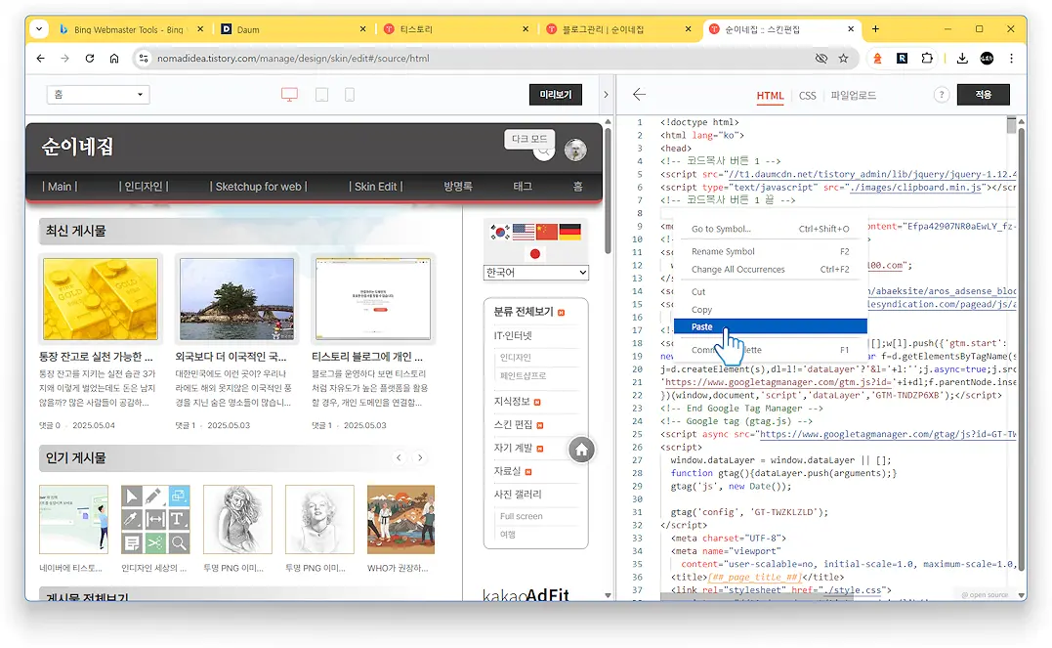
Task: Switch to Bing Webmaster Tools tab
Action: point(131,29)
